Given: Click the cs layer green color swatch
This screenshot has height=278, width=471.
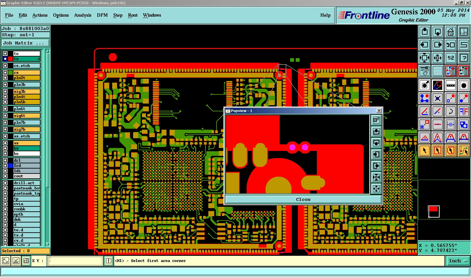Looking at the screenshot, I should click(11, 73).
